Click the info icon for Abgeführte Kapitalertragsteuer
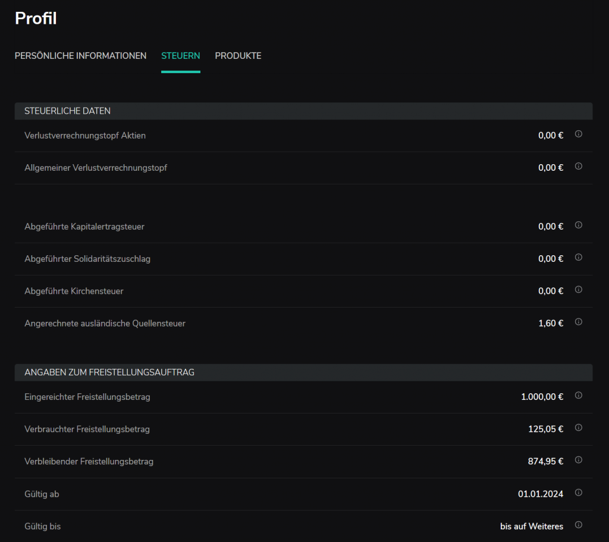 (578, 225)
